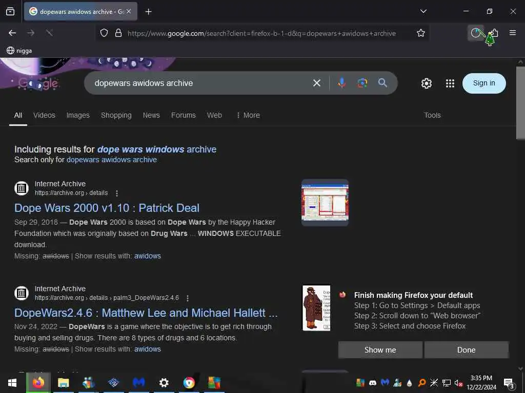Switch to the Forums tab
This screenshot has width=525, height=393.
point(184,115)
